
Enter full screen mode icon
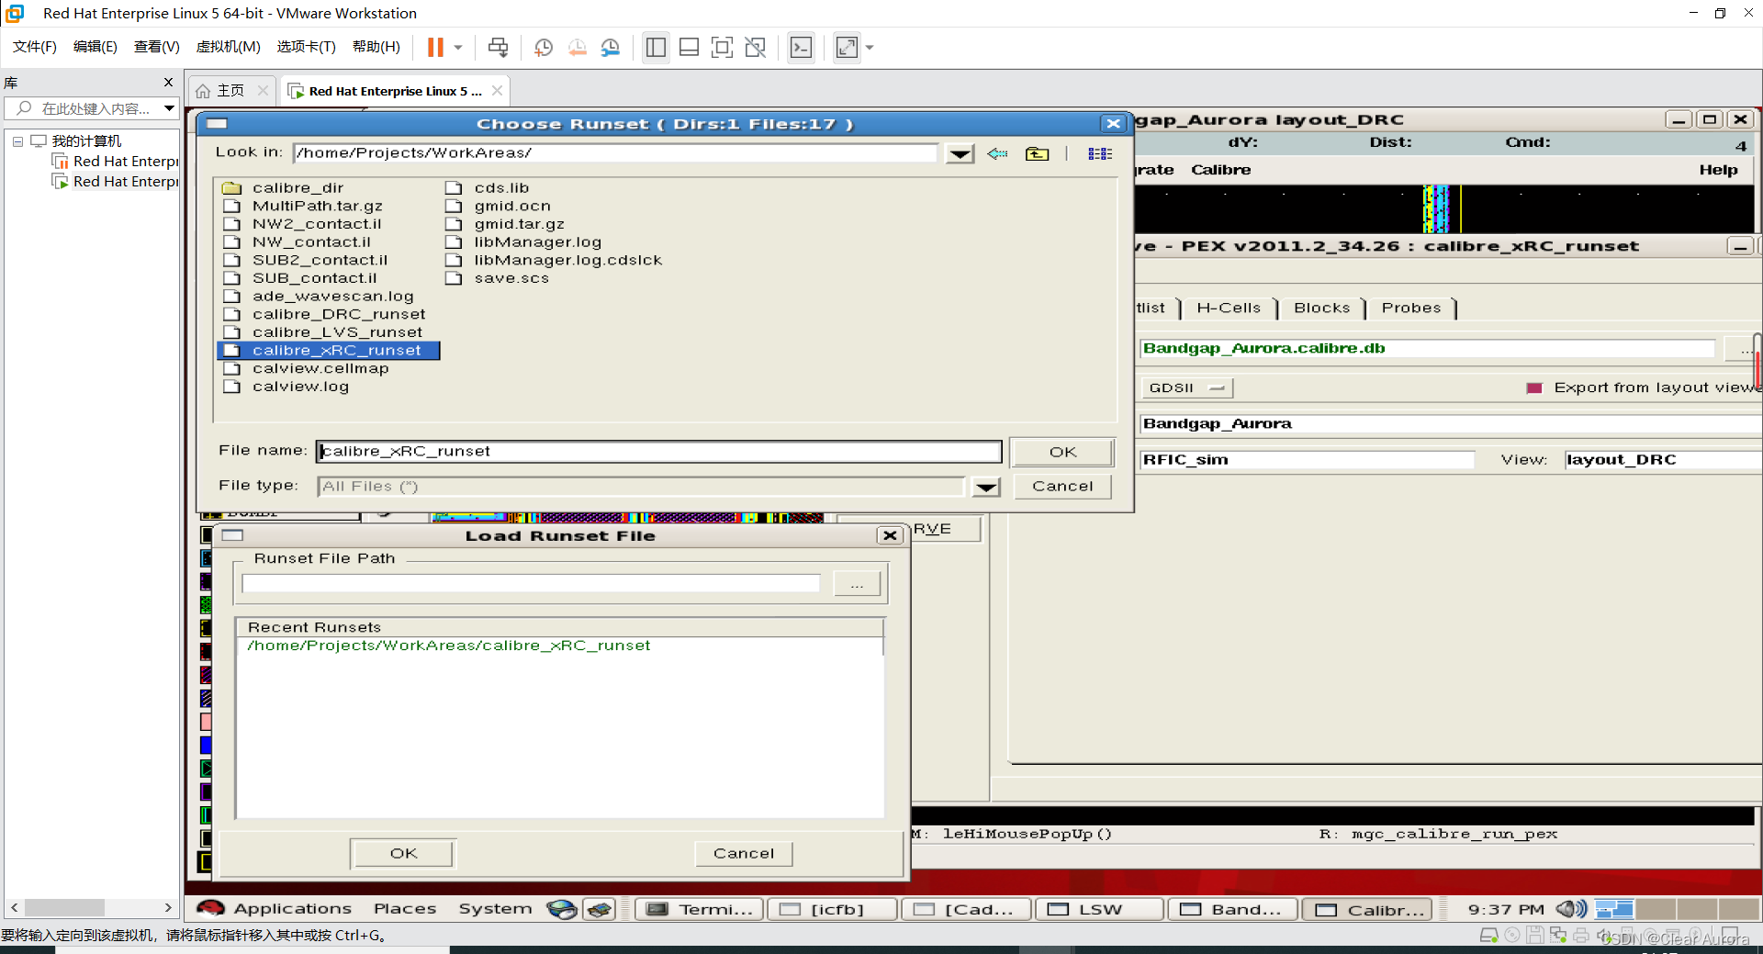click(723, 47)
